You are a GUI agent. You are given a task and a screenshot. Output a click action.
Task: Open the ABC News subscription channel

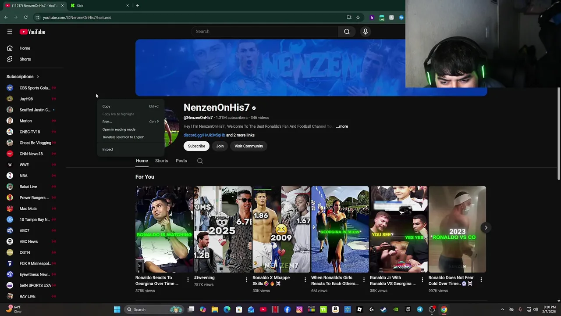point(32,241)
